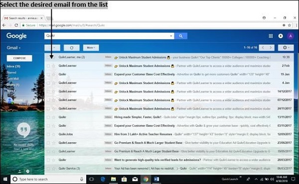Viewport: 299px width, 184px height.
Task: Expand the Gmail menu dropdown
Action: click(13, 48)
